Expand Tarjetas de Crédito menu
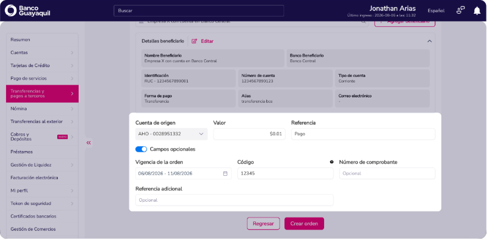The image size is (487, 239). click(x=42, y=66)
